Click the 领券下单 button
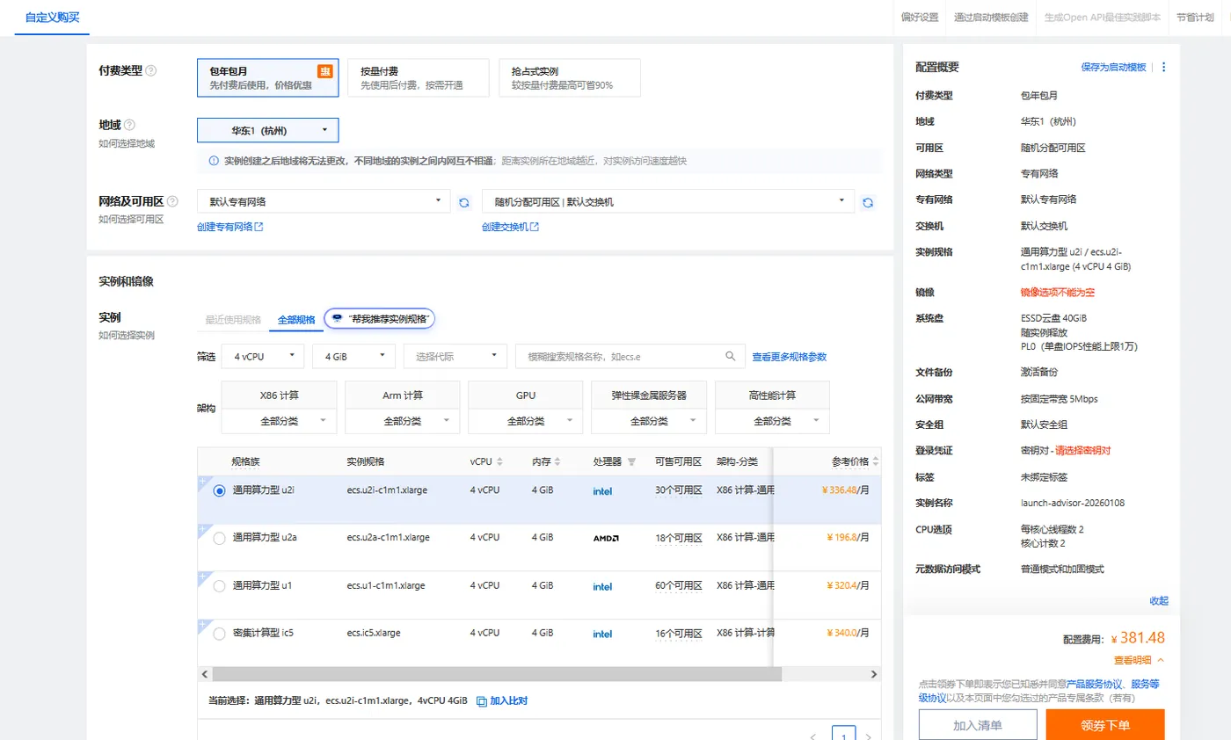This screenshot has height=740, width=1231. tap(1105, 725)
